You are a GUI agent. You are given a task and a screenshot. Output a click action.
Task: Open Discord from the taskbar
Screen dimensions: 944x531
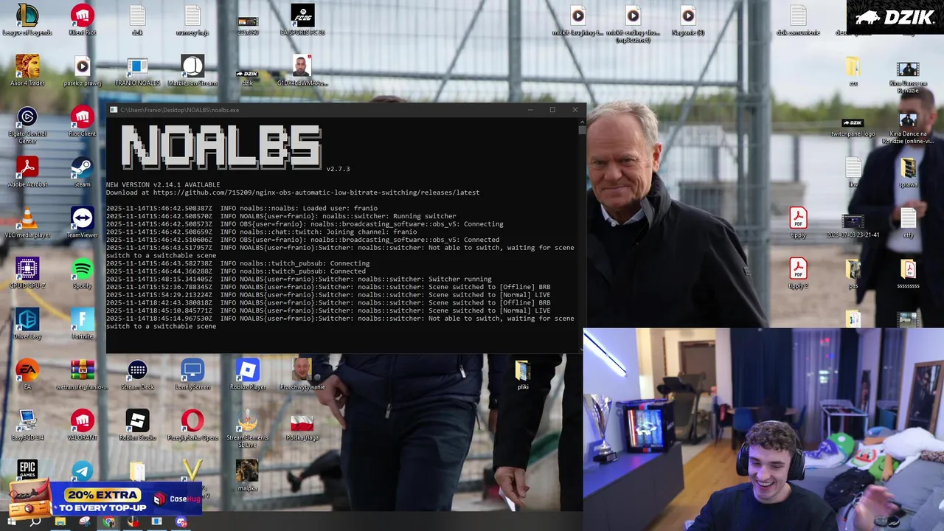pos(181,522)
